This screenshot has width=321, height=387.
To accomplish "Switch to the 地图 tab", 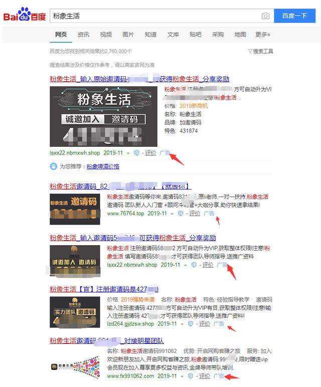I will (240, 35).
